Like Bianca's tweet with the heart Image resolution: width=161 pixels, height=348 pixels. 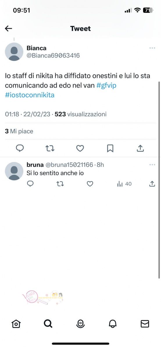(80, 148)
